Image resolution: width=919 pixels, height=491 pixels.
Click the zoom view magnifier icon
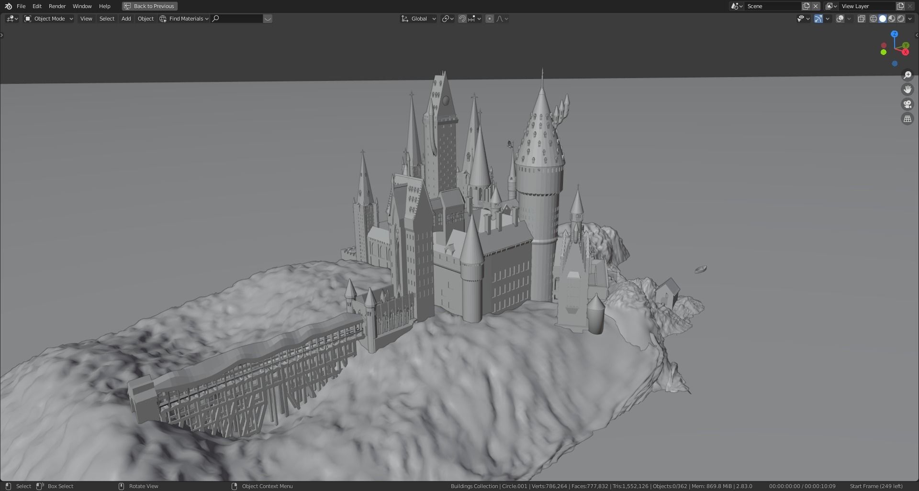(x=907, y=75)
